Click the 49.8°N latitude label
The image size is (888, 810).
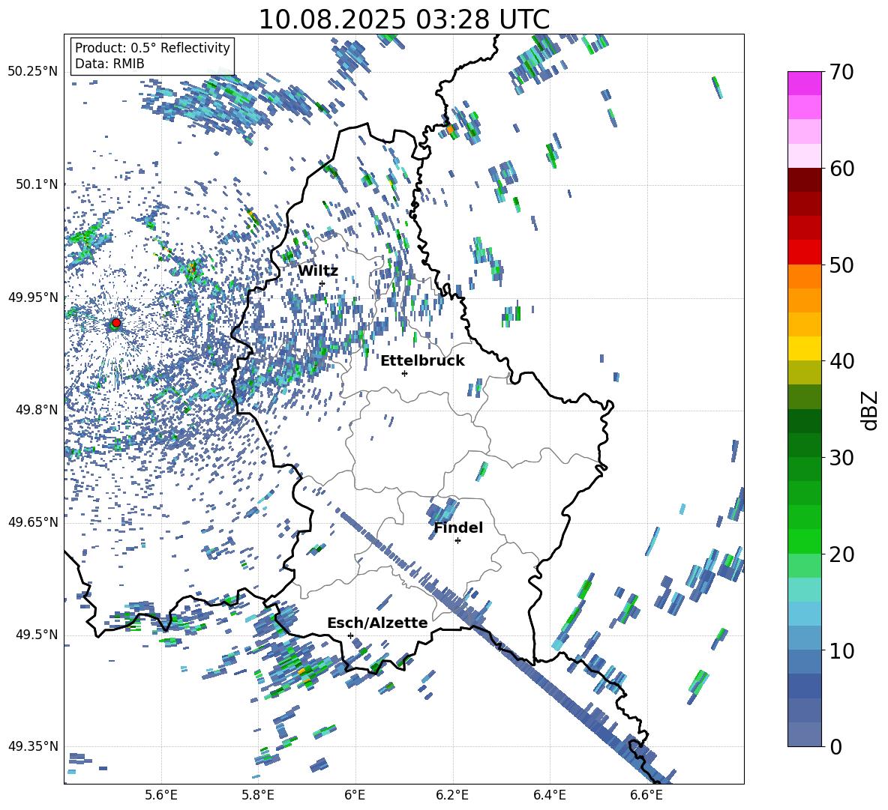(36, 410)
